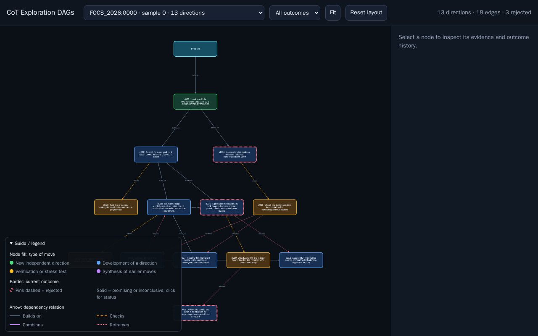Click the 'Combines' legend label
This screenshot has width=538, height=336.
[33, 325]
